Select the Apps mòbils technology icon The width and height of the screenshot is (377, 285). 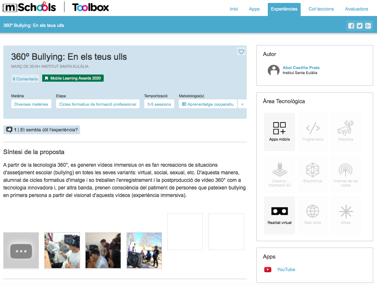pos(280,132)
